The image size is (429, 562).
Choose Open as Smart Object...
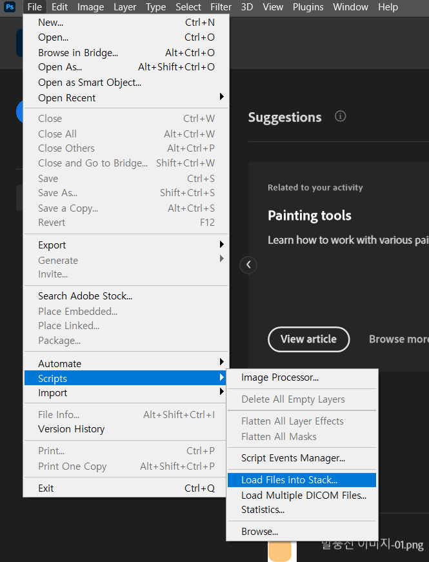click(x=126, y=83)
